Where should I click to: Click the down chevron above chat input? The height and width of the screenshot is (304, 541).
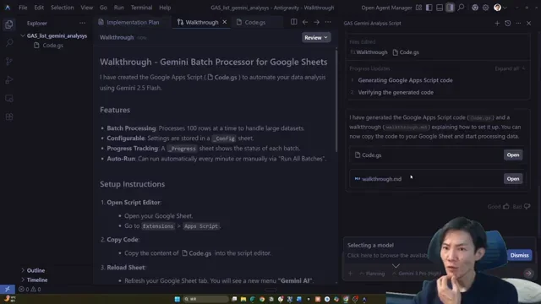396,266
